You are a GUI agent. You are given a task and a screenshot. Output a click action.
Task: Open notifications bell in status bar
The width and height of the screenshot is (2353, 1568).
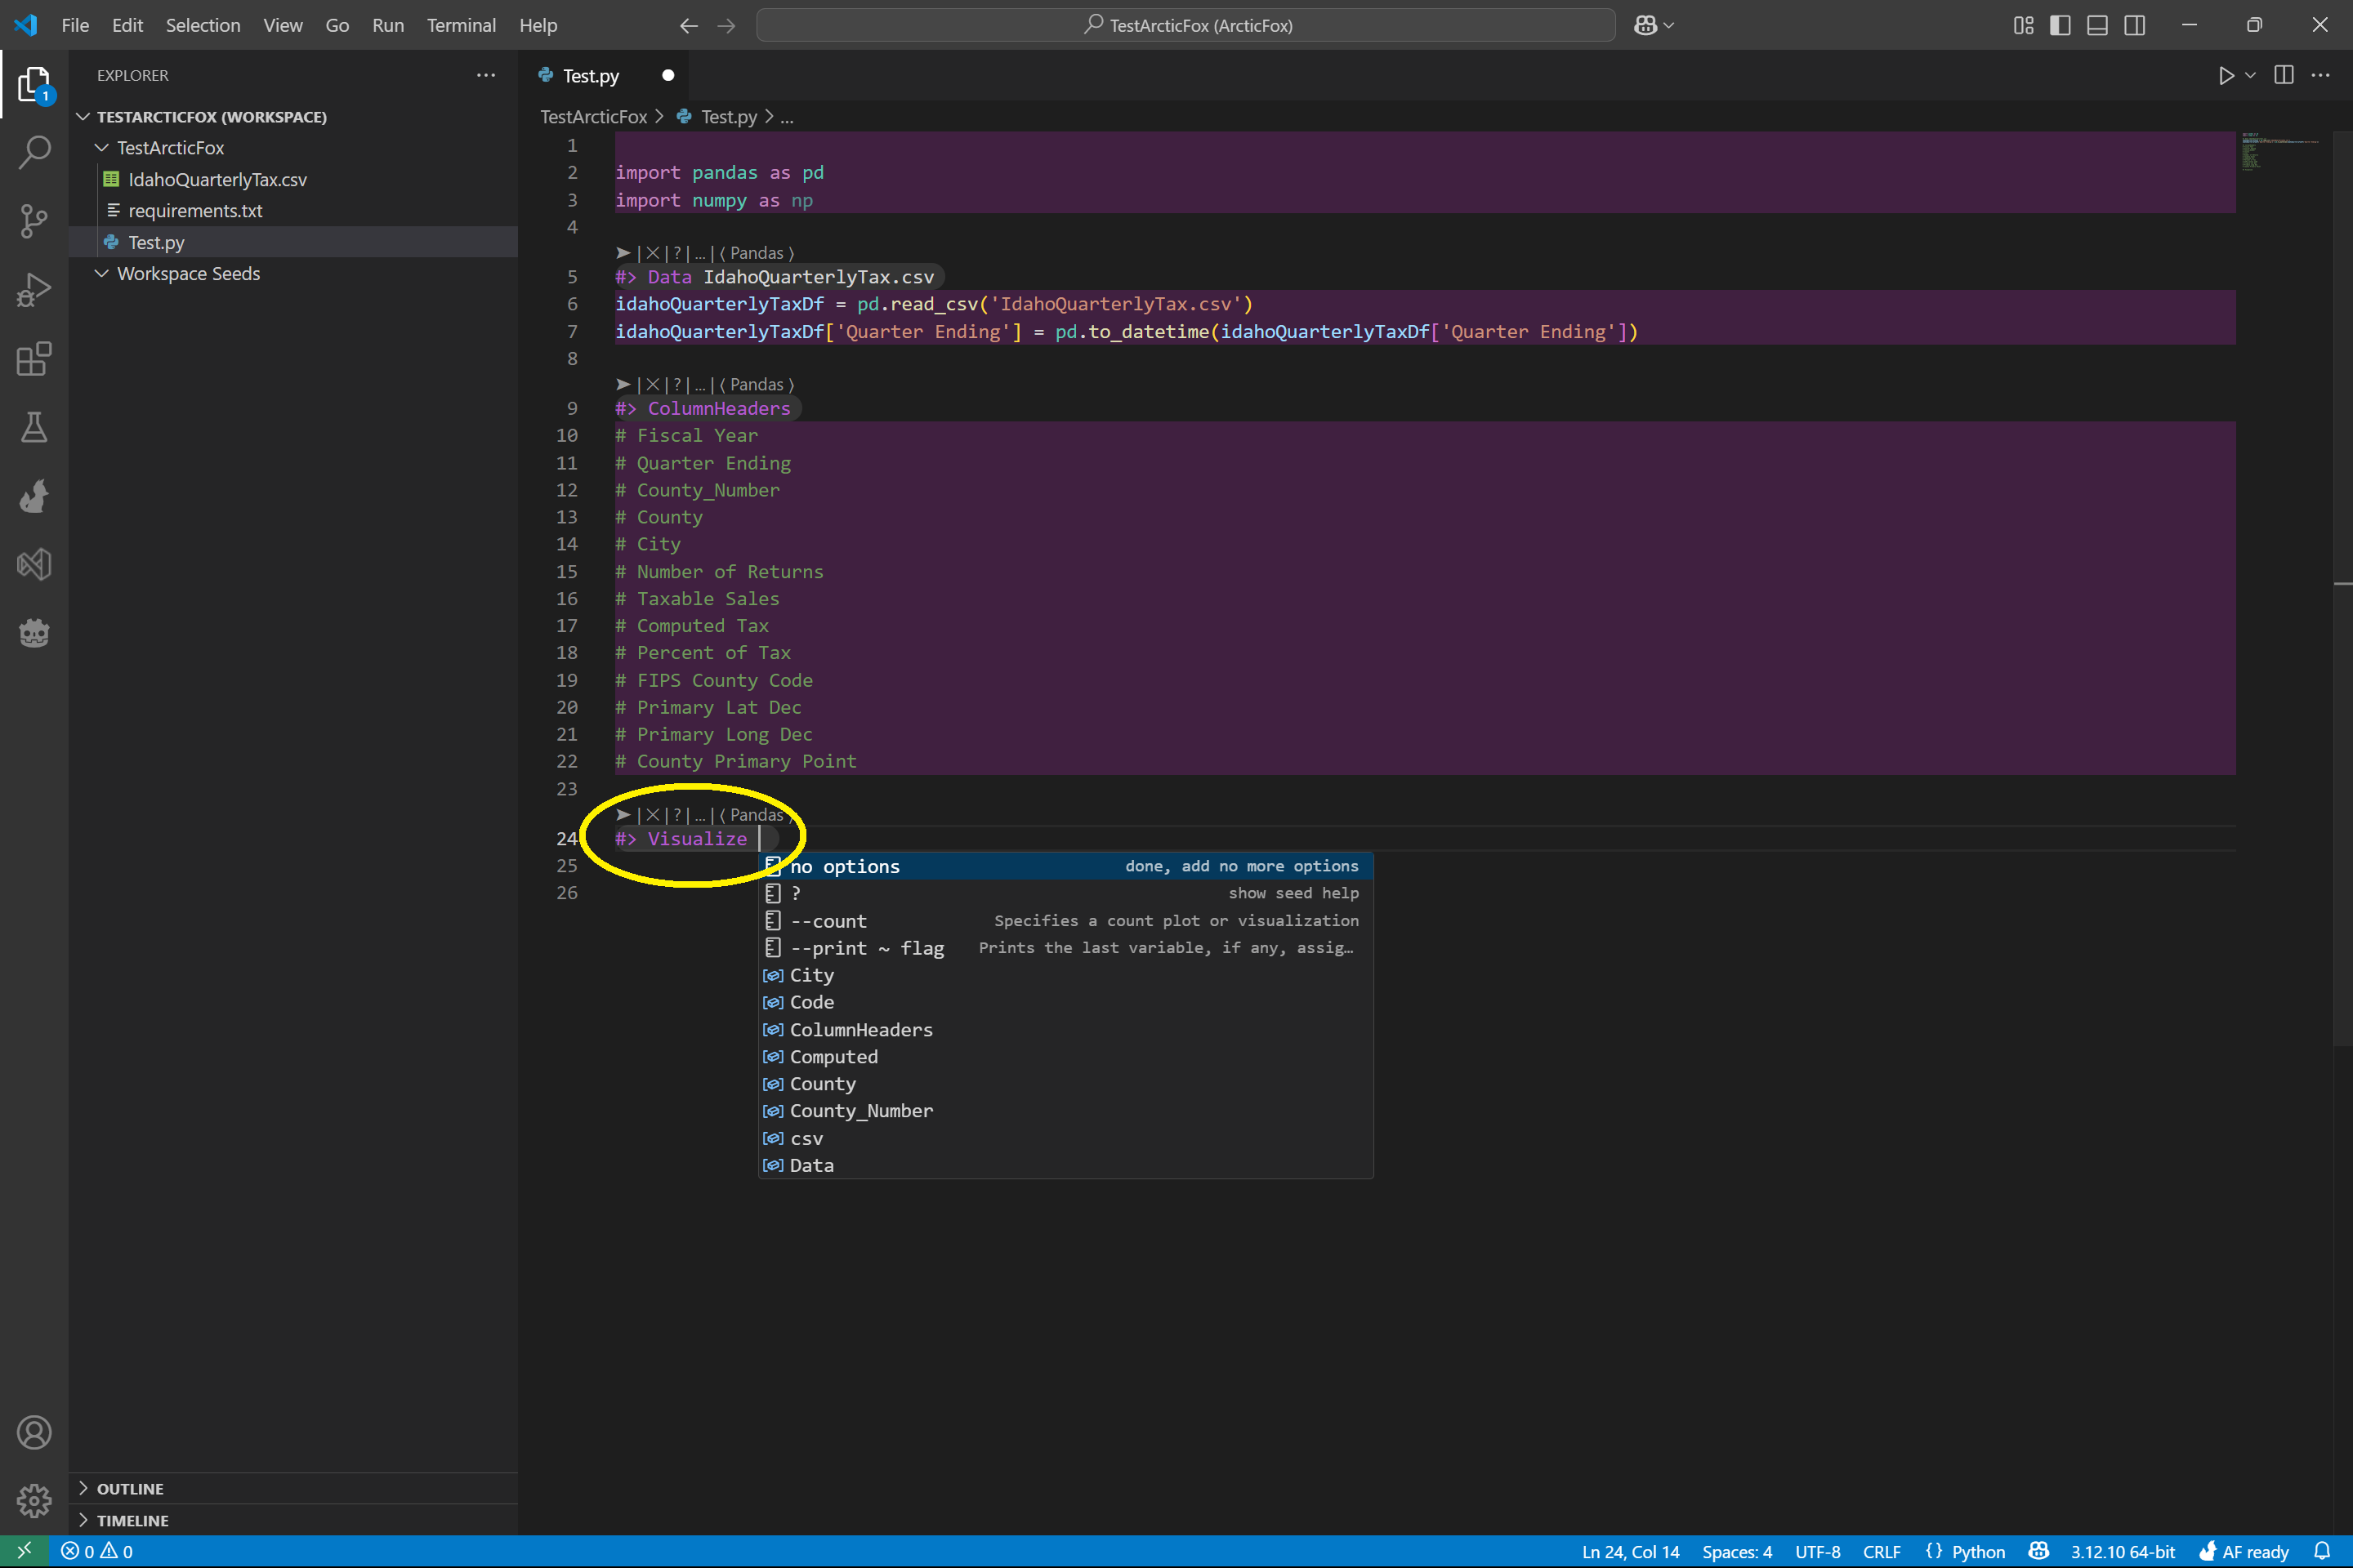tap(2322, 1551)
